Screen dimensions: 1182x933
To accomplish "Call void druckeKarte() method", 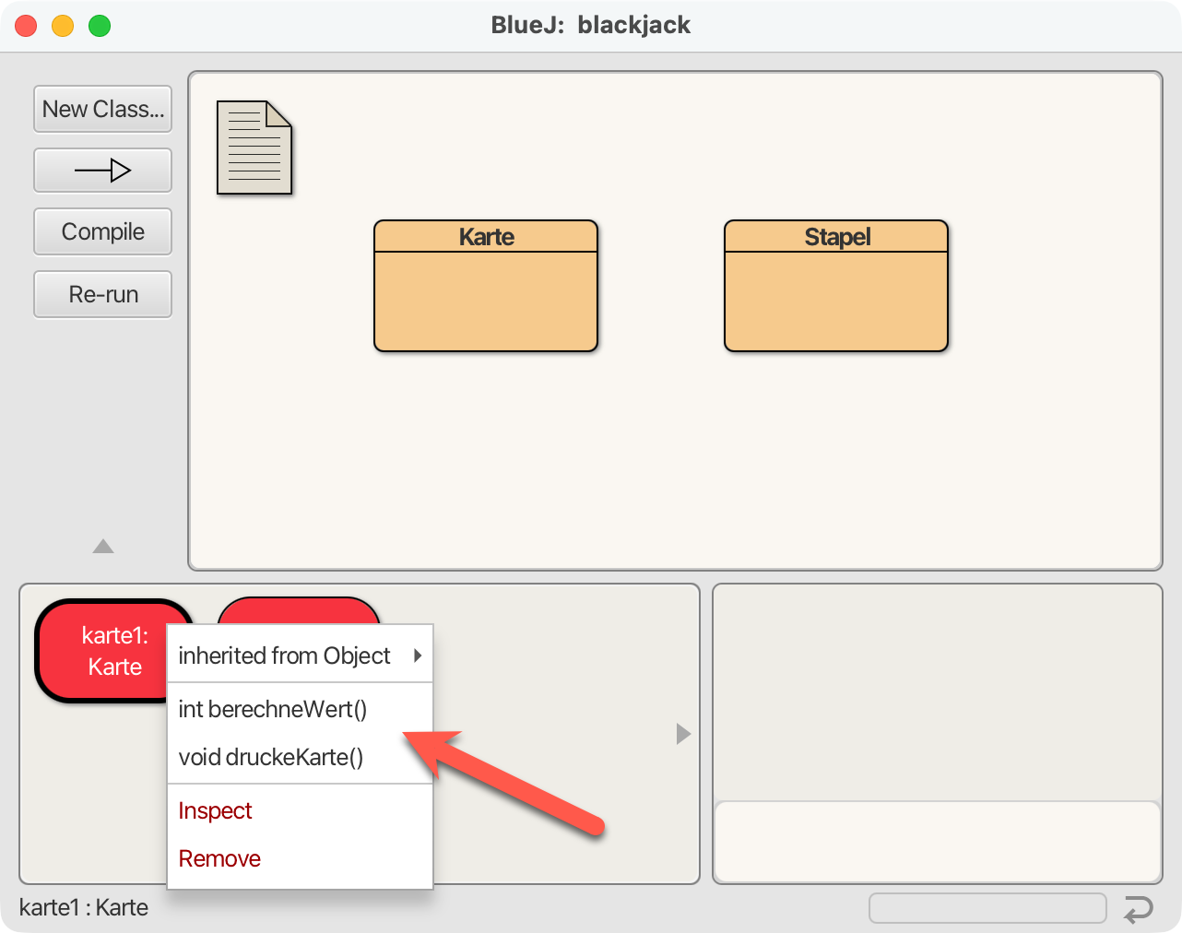I will pos(271,757).
